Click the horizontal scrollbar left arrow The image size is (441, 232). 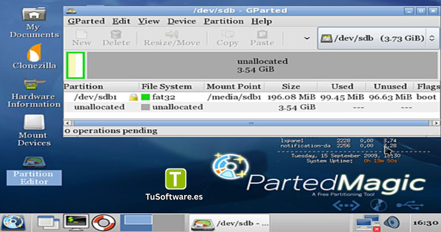[x=68, y=123]
